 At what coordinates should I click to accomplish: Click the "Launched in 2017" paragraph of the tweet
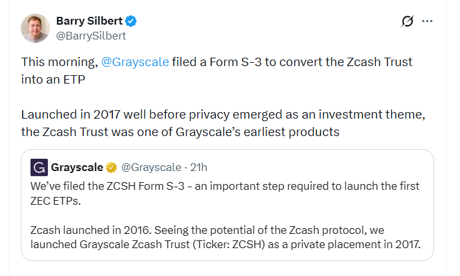[195, 115]
